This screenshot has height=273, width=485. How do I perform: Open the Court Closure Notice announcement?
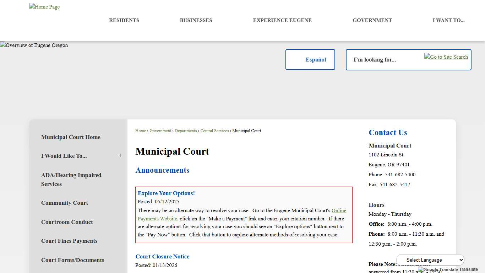coord(162,256)
